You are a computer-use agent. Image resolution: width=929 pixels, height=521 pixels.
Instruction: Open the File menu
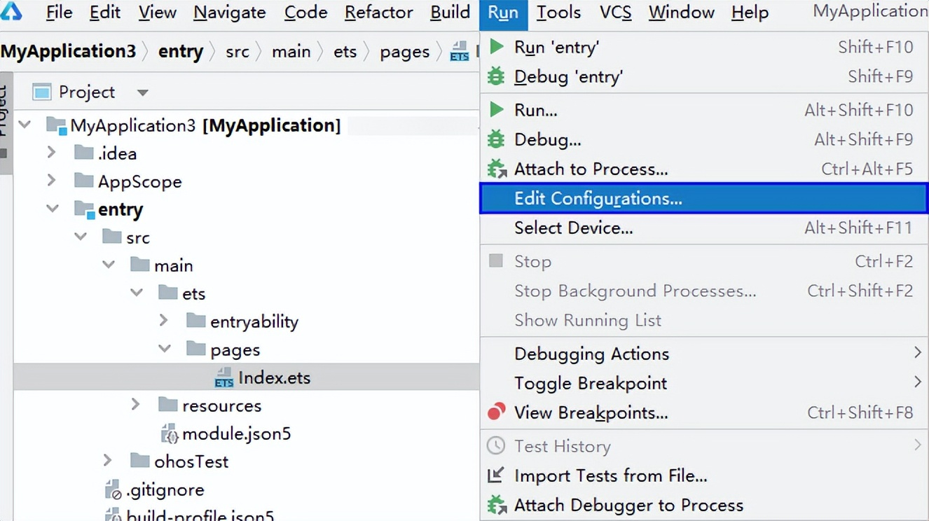coord(59,12)
